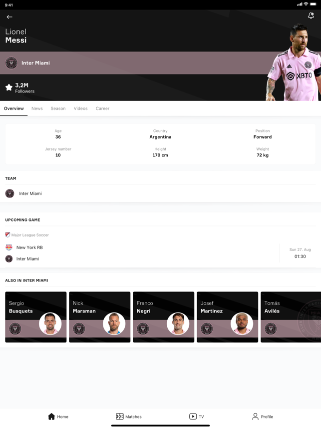Open the Matches pitch icon
The width and height of the screenshot is (321, 429).
(x=120, y=416)
